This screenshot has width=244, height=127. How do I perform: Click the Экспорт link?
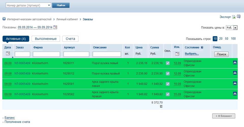pyautogui.click(x=225, y=17)
